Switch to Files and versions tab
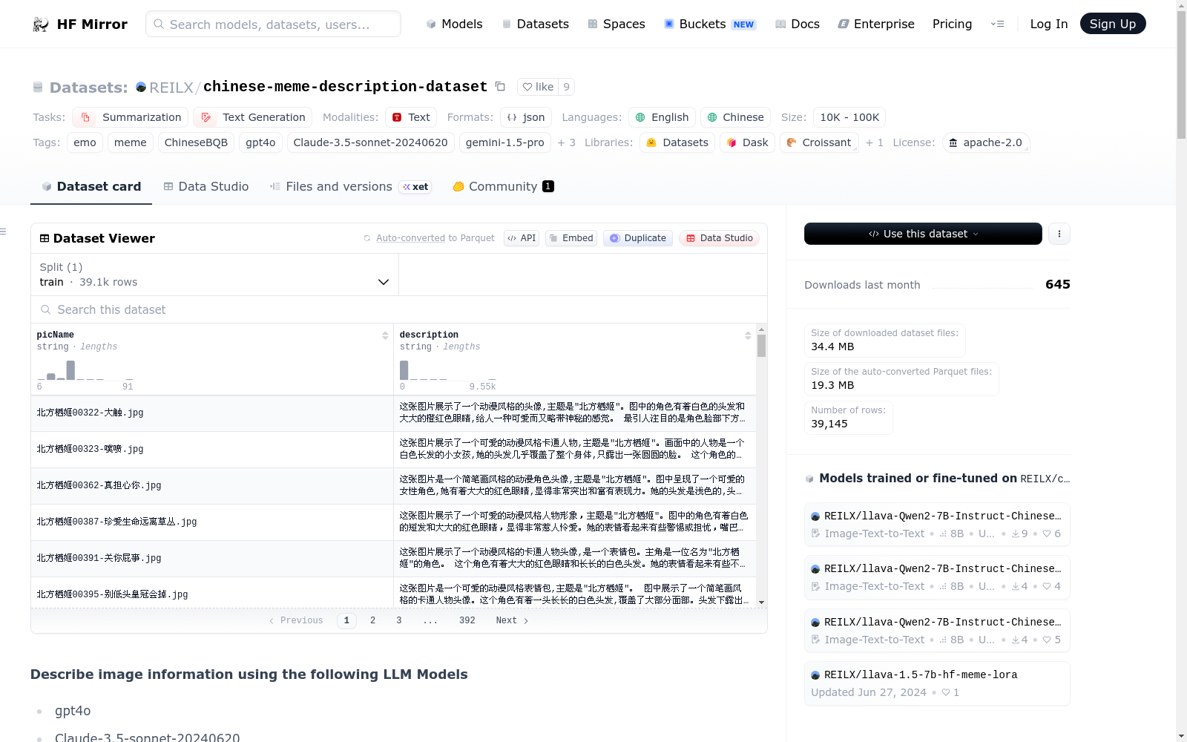 pos(351,187)
